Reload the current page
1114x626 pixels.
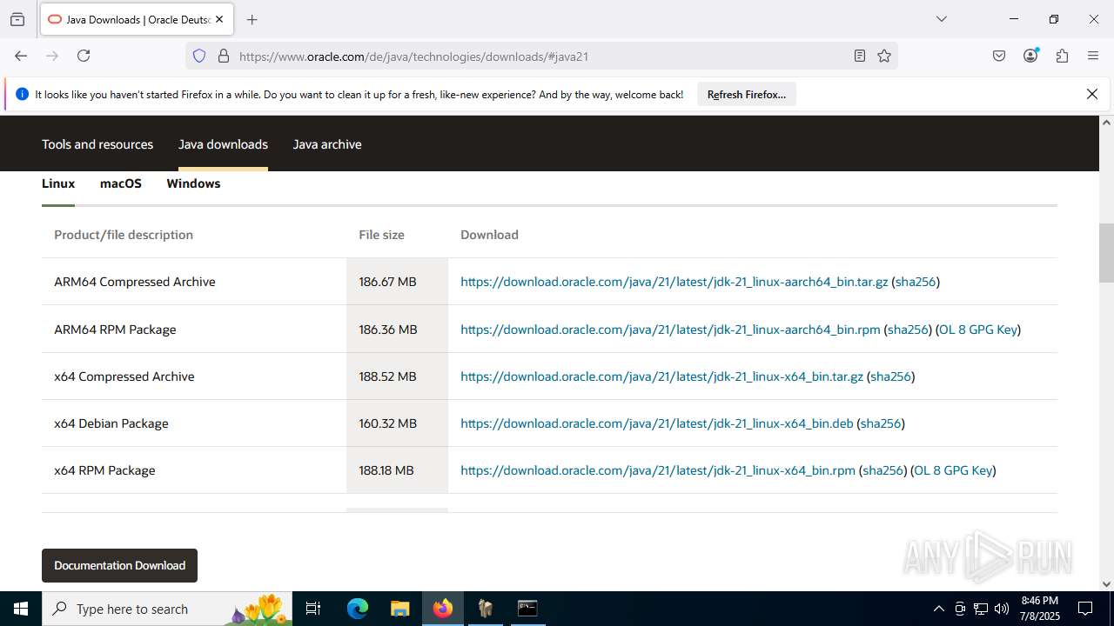coord(84,56)
